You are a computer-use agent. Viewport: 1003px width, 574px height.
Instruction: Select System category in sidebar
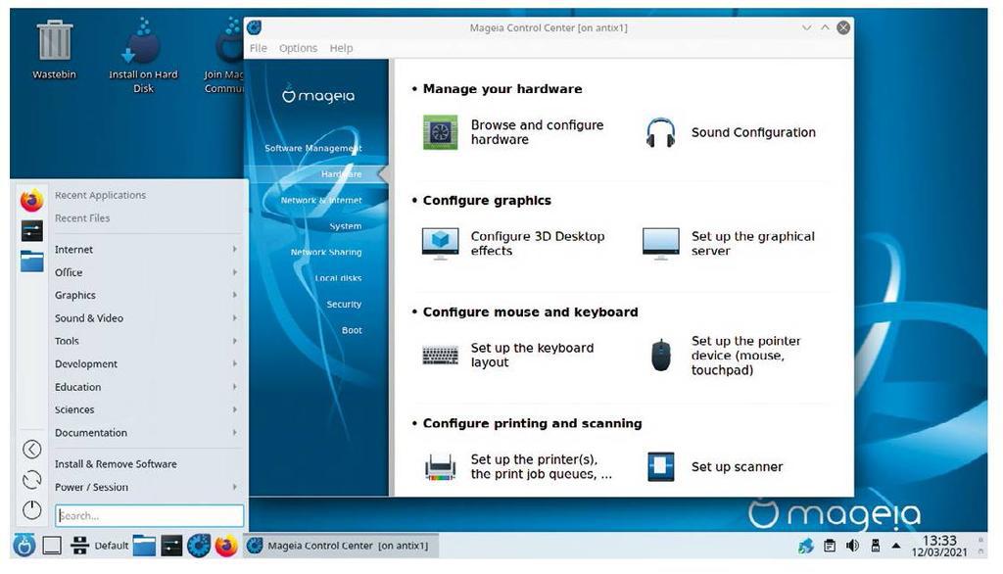[x=346, y=226]
